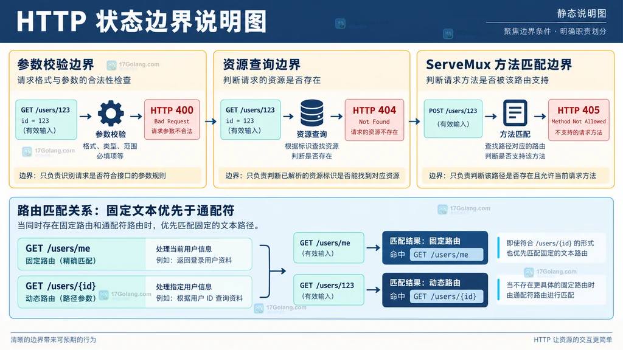Click the HTTP 405 Method Not Allowed box
The image size is (623, 350).
click(579, 120)
